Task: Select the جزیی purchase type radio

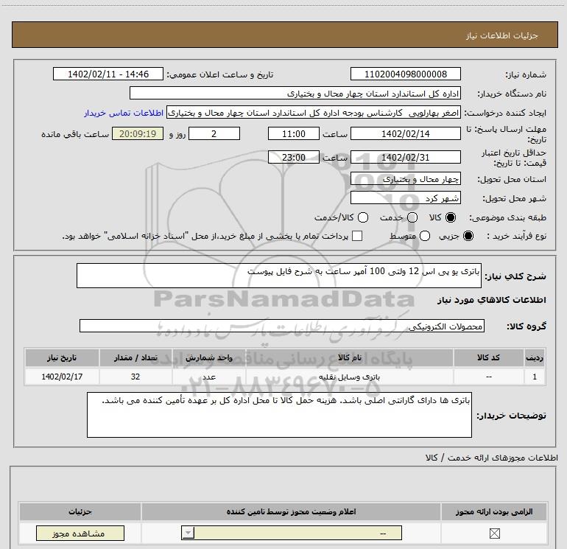Action: (x=468, y=236)
